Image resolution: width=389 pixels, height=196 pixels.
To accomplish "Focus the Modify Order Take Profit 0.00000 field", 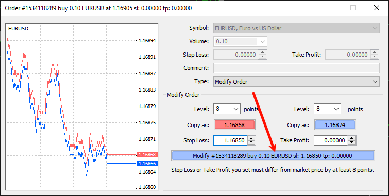I will click(331, 140).
